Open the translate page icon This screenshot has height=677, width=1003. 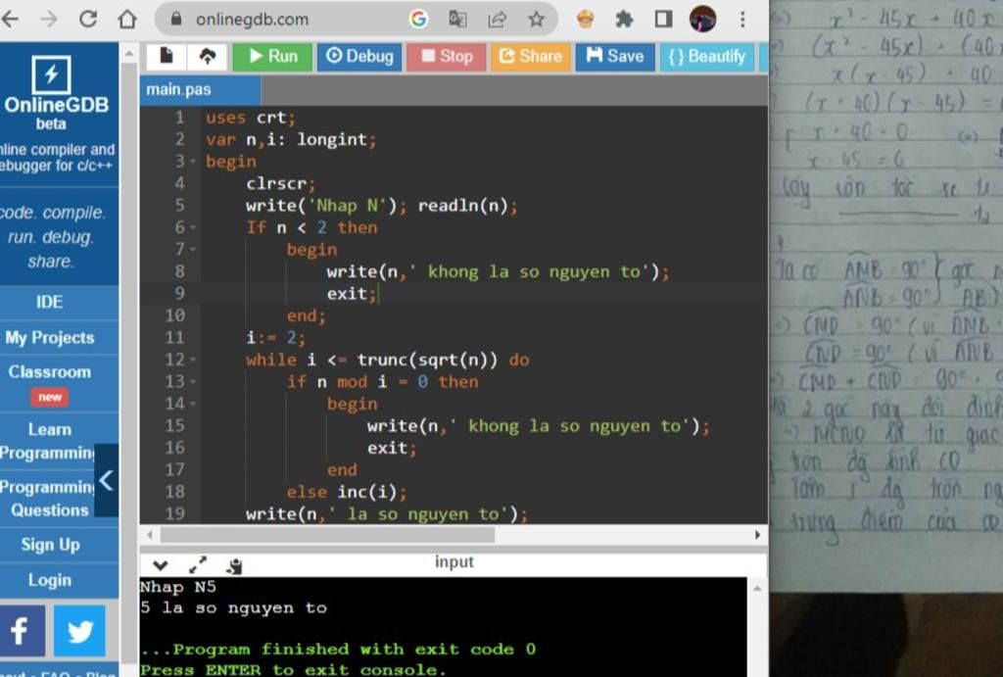[457, 20]
